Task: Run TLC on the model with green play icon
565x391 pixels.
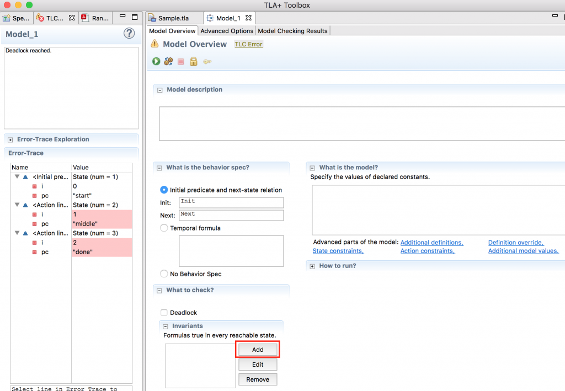Action: (156, 62)
